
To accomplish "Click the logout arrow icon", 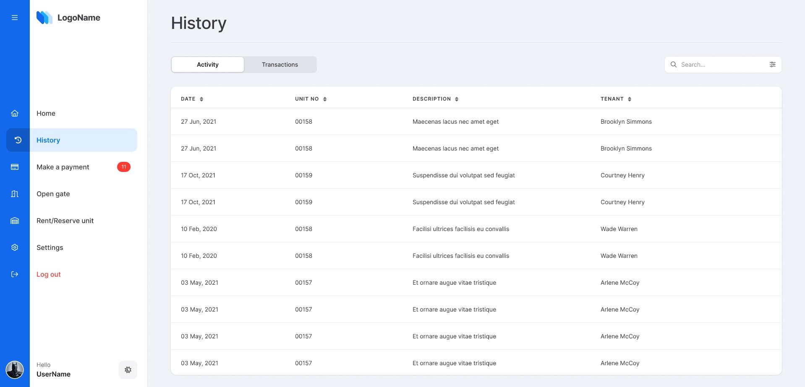I will pyautogui.click(x=15, y=274).
